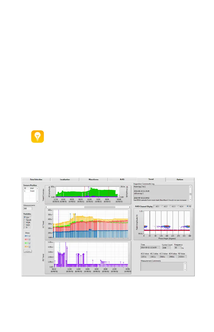Click the horizontal trend scrollbar thumb

pyautogui.click(x=100, y=207)
